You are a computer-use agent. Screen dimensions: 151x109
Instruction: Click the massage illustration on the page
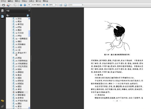point(117,36)
